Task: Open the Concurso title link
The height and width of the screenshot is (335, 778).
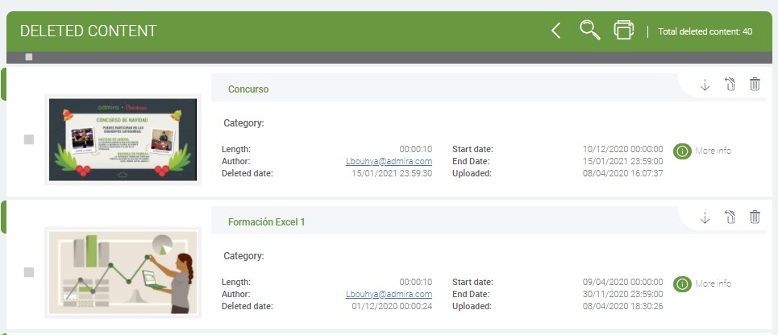Action: point(248,89)
